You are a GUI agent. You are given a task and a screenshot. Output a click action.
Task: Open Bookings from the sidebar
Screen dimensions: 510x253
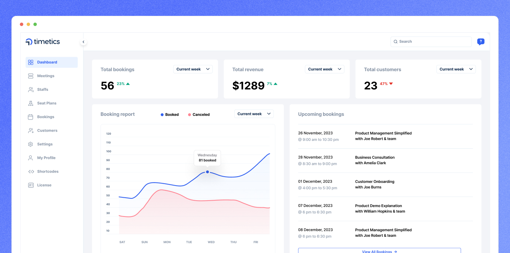[46, 117]
